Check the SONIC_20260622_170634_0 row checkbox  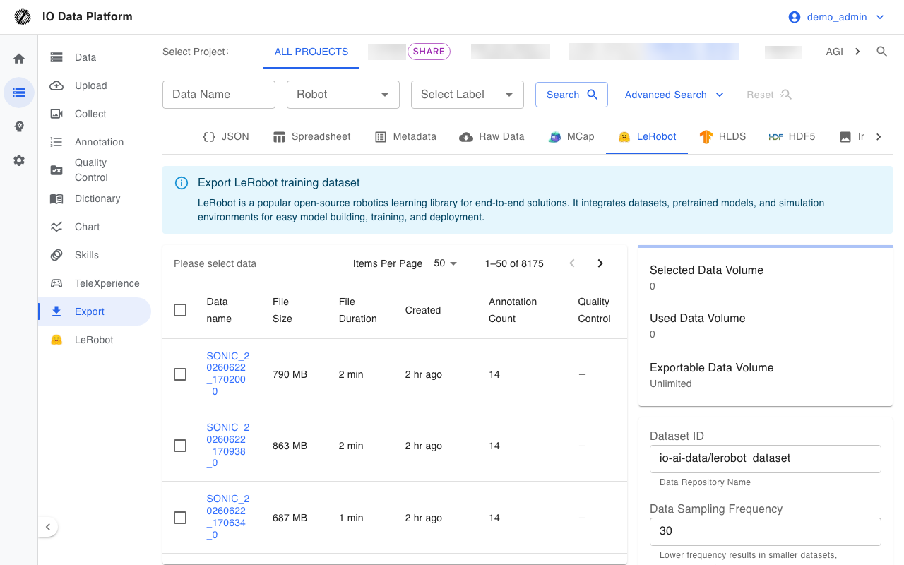(180, 518)
